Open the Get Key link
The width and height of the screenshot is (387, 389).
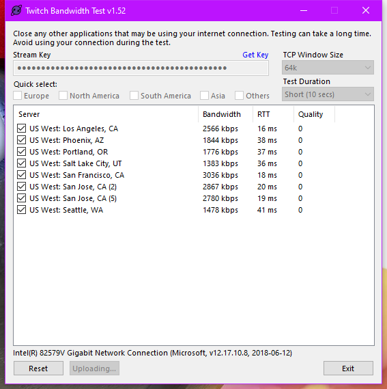point(255,55)
